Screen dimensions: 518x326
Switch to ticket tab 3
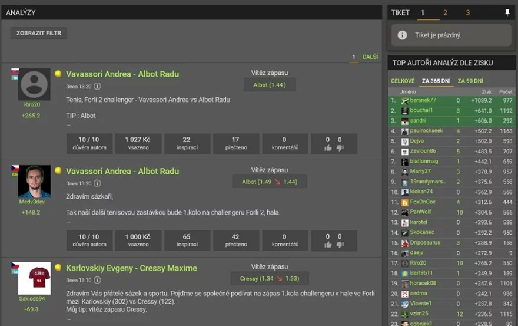click(467, 12)
